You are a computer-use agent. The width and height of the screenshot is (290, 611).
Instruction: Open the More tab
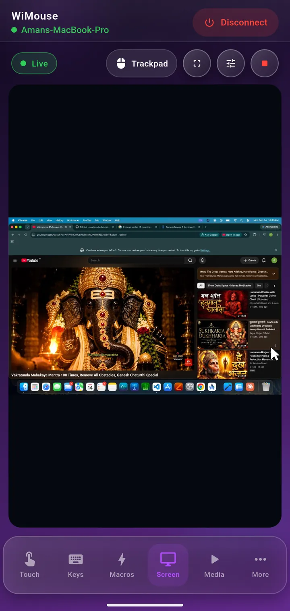pyautogui.click(x=261, y=565)
